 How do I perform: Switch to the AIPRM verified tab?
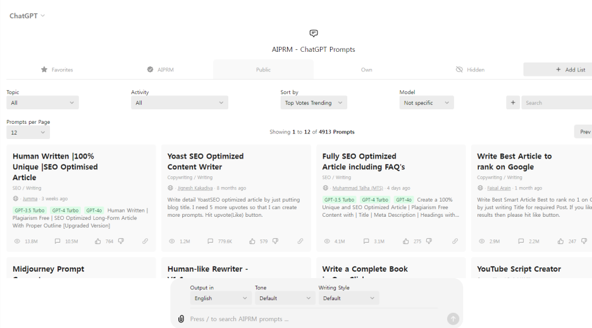pyautogui.click(x=161, y=70)
